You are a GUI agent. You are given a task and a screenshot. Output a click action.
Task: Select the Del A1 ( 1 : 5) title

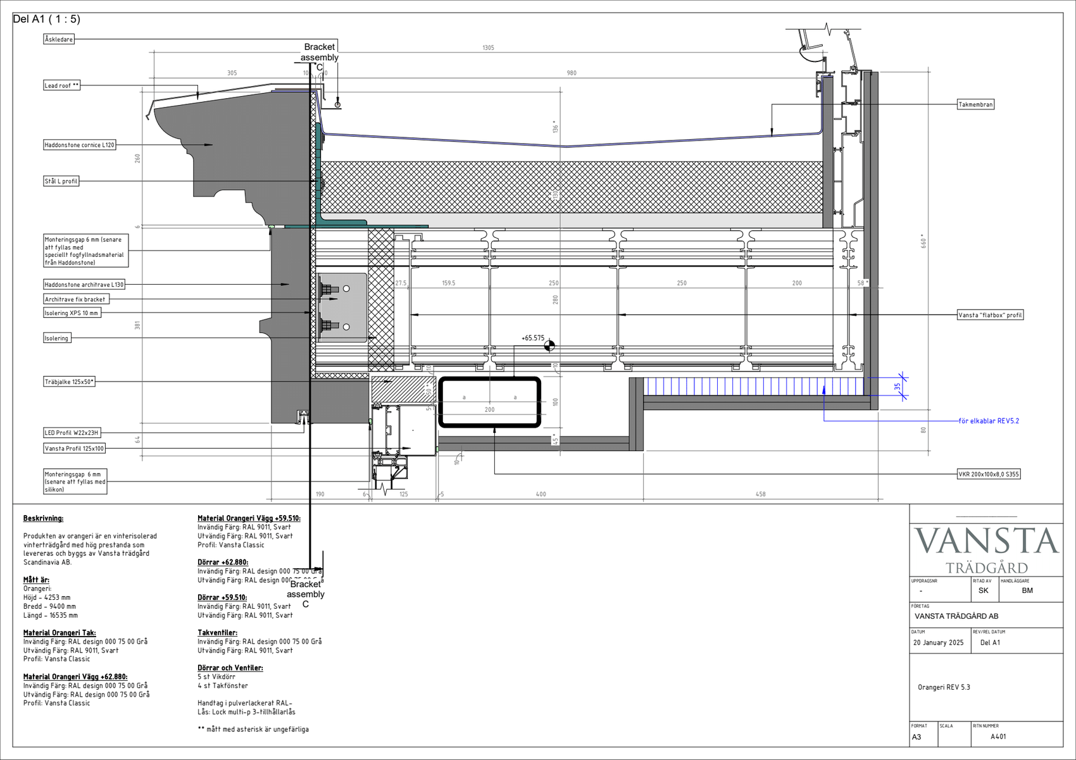[x=47, y=19]
